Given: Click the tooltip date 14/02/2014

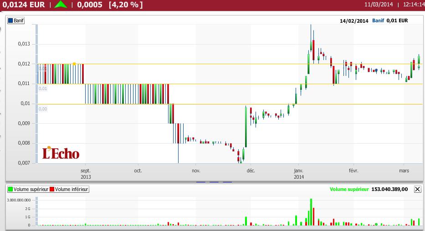Looking at the screenshot, I should (354, 21).
